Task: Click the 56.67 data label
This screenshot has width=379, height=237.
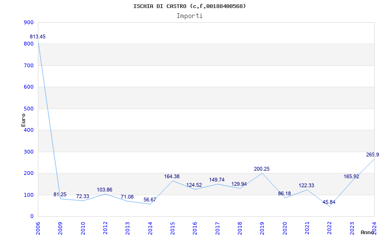Action: 150,200
